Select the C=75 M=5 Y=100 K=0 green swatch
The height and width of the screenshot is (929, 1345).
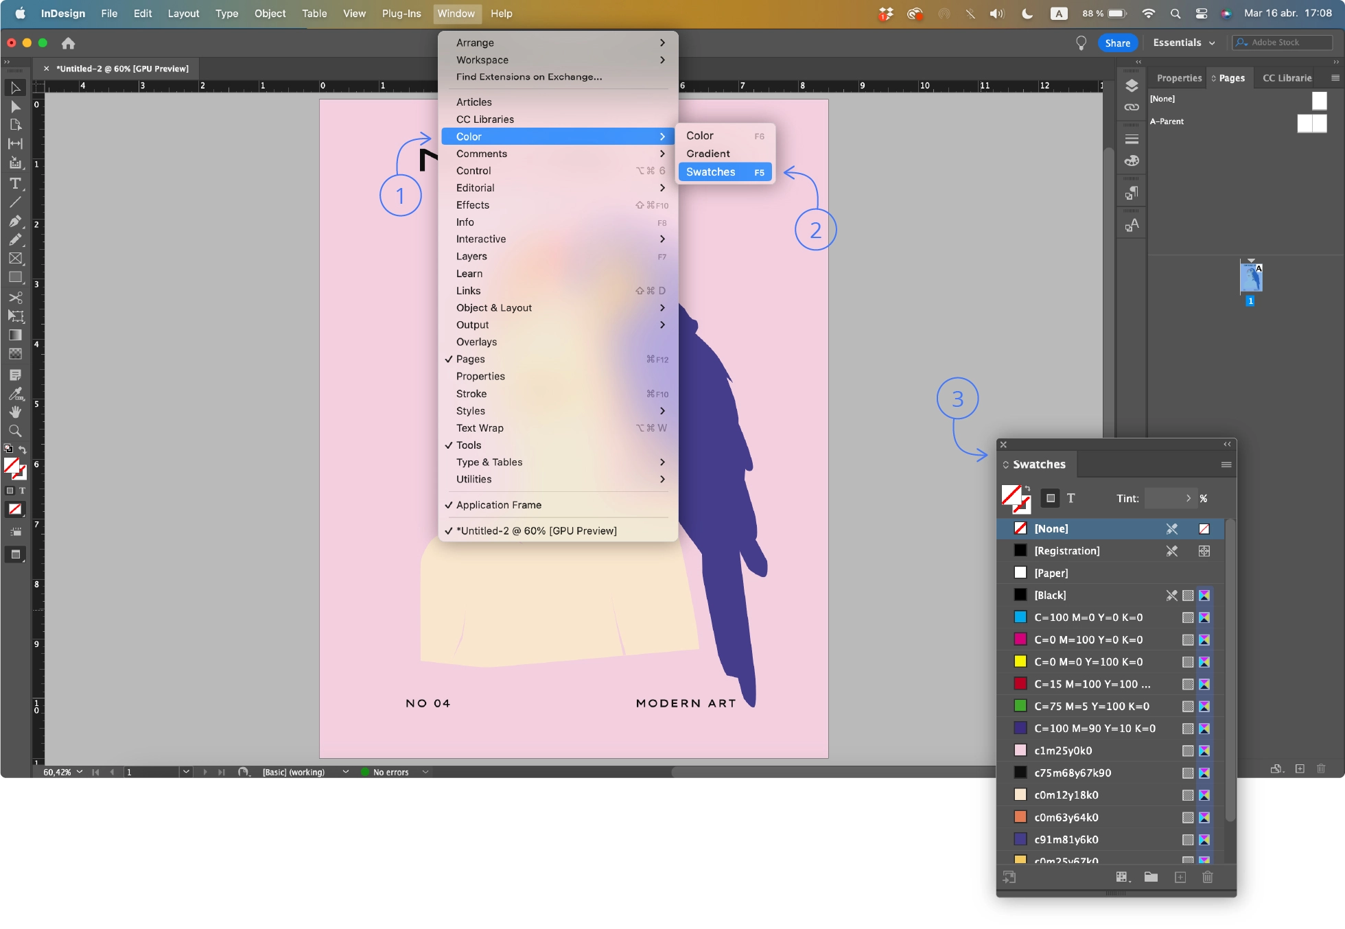click(x=1111, y=706)
